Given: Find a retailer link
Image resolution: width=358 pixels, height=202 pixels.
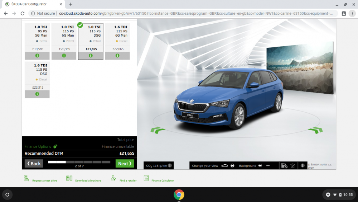Looking at the screenshot, I should pos(128,180).
